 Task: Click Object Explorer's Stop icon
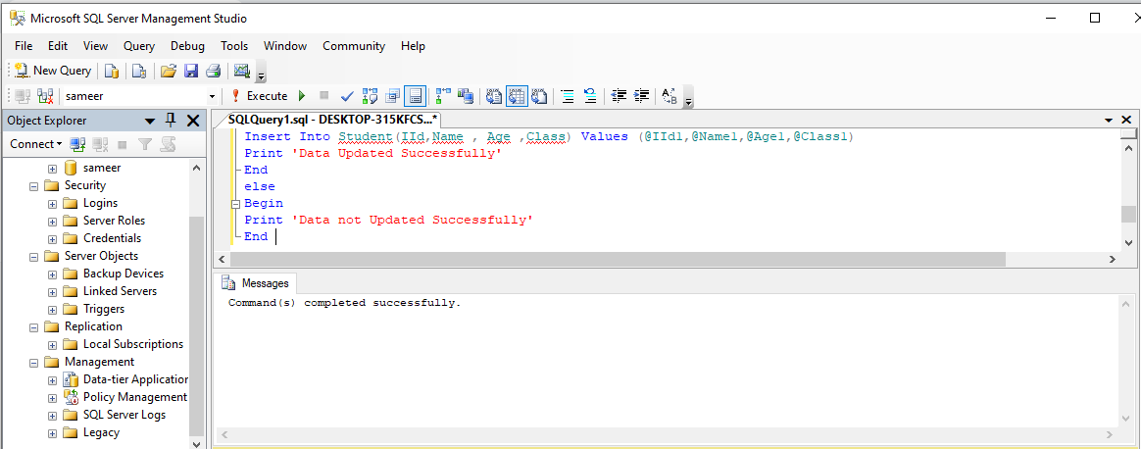click(x=123, y=144)
